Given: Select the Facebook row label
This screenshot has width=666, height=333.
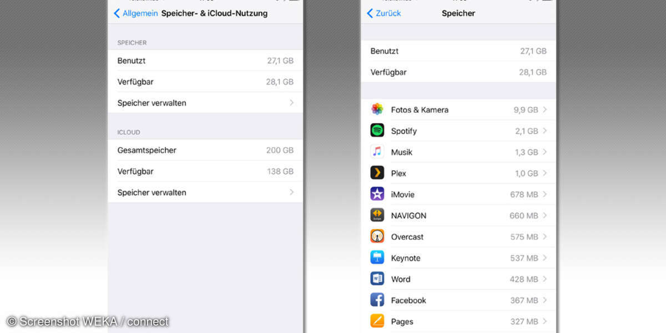Looking at the screenshot, I should point(408,300).
